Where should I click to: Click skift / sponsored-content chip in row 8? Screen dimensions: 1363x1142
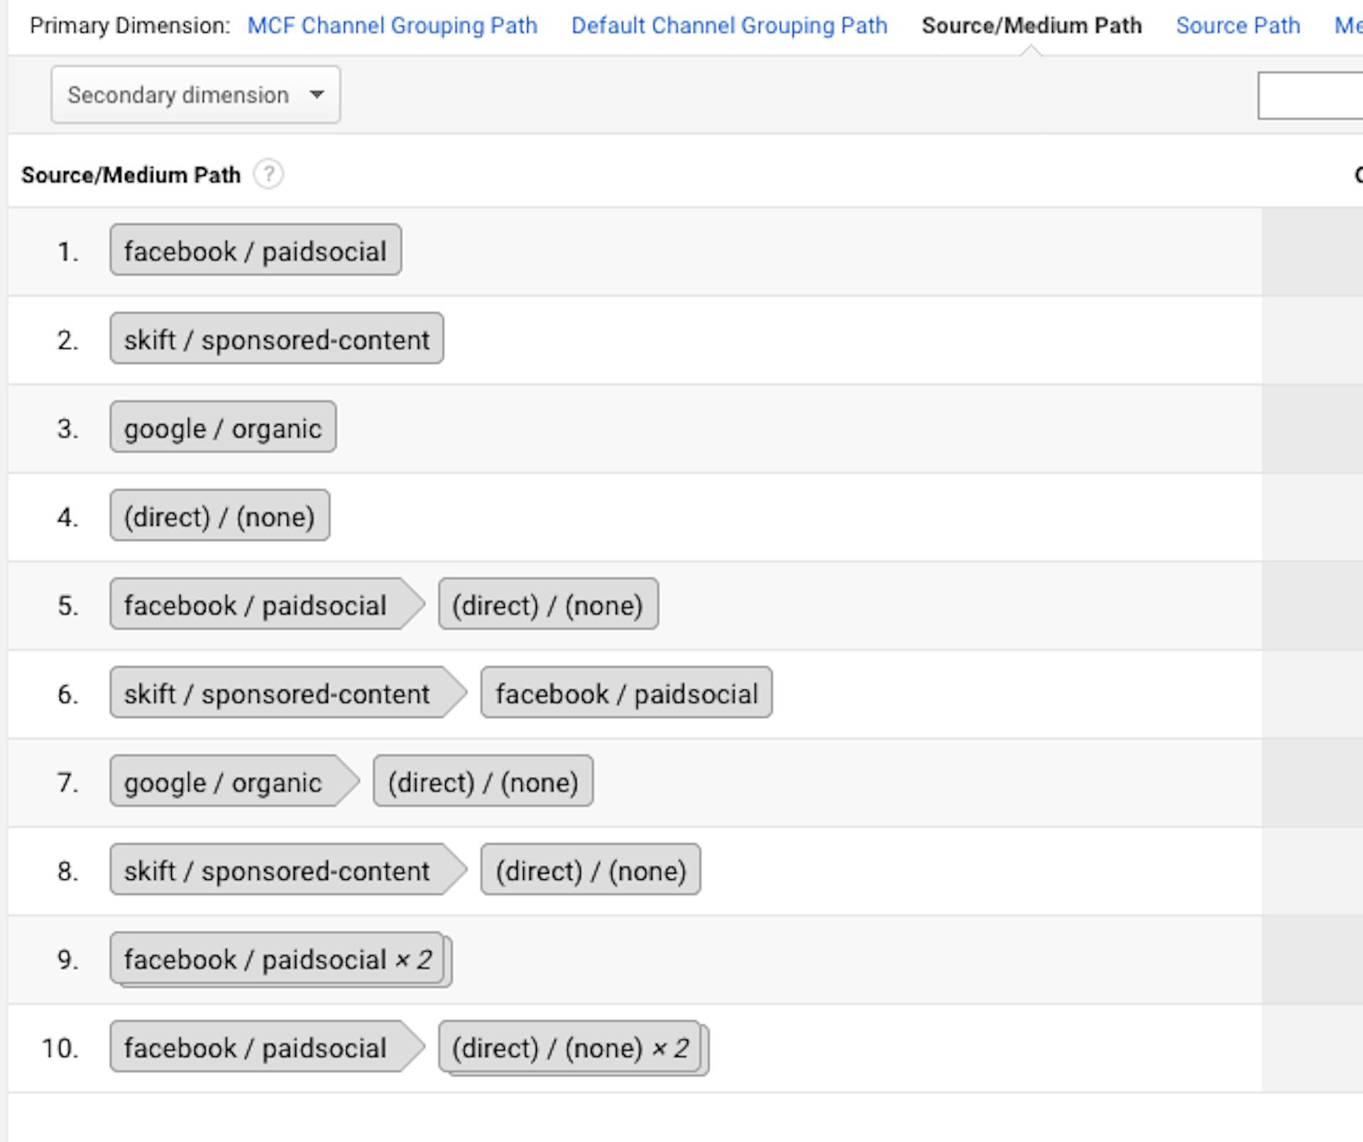(x=288, y=870)
